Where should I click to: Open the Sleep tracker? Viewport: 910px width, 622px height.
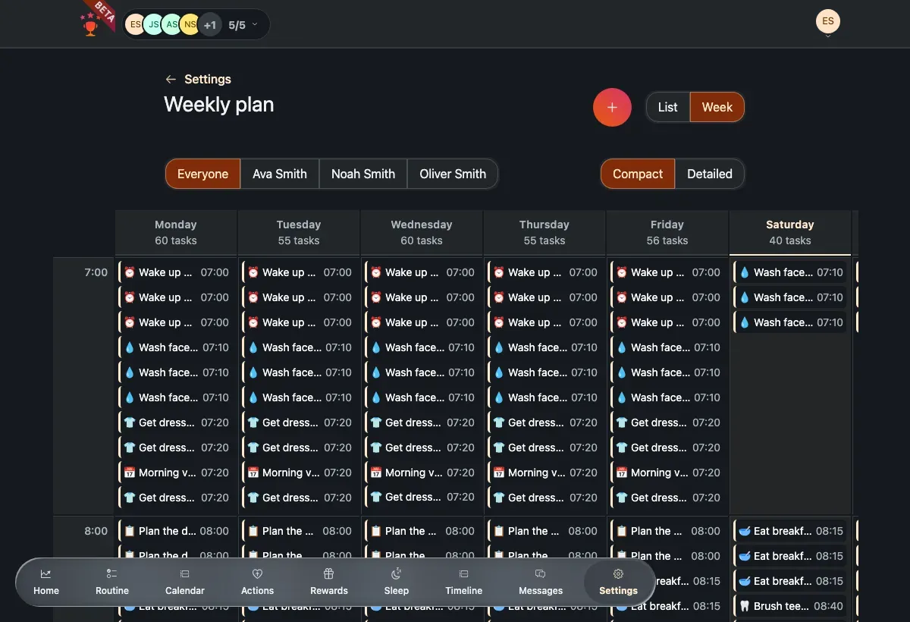pos(396,582)
